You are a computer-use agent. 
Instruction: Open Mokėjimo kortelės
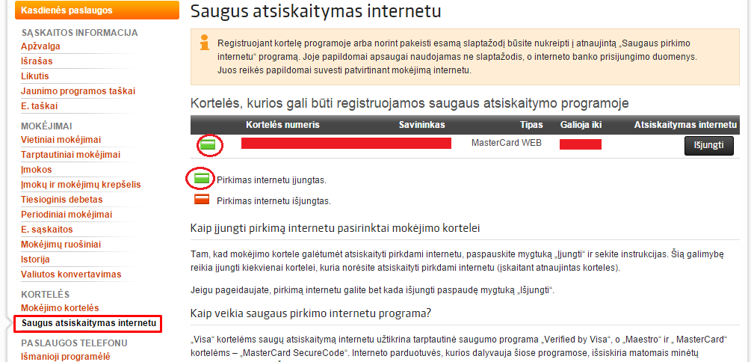click(60, 308)
